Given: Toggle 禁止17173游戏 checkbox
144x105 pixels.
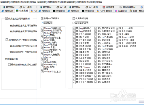Looking at the screenshot, I should pos(117,28).
